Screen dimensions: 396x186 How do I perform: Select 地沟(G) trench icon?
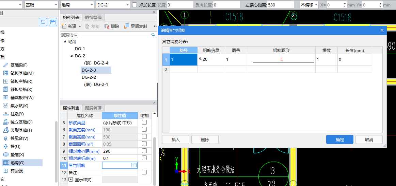click(5, 163)
